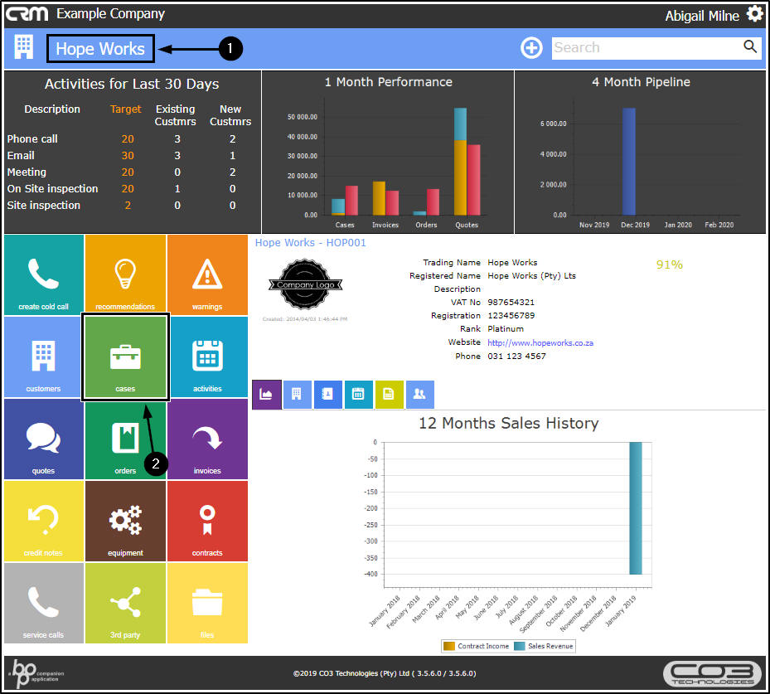Click the Meeting activity row label

(x=27, y=172)
